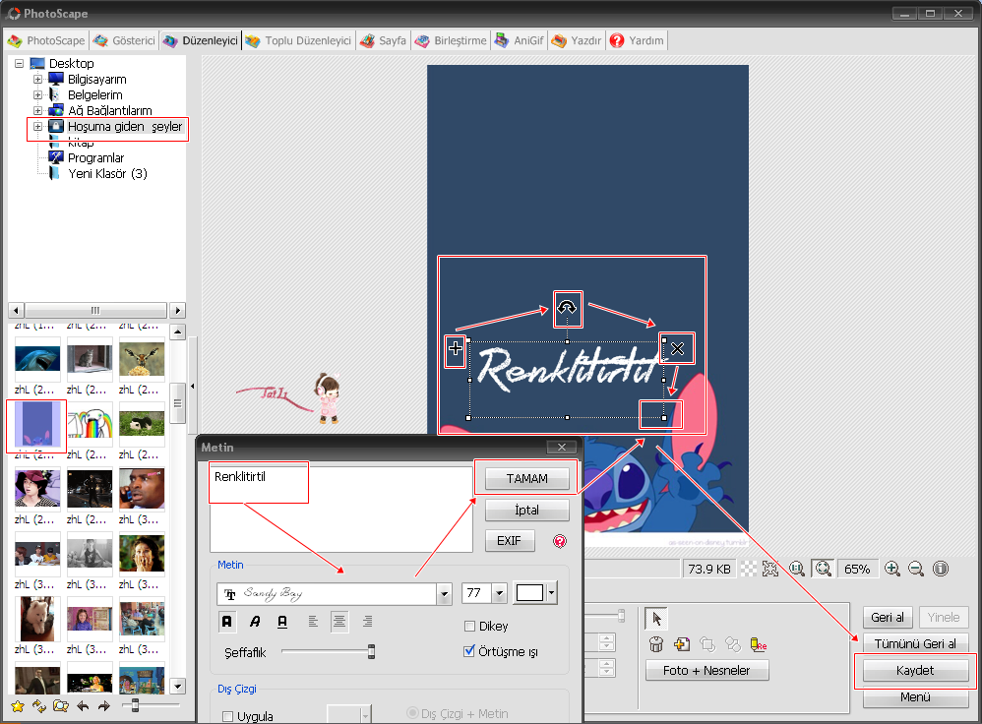Open the Sayfa tab

pos(384,40)
